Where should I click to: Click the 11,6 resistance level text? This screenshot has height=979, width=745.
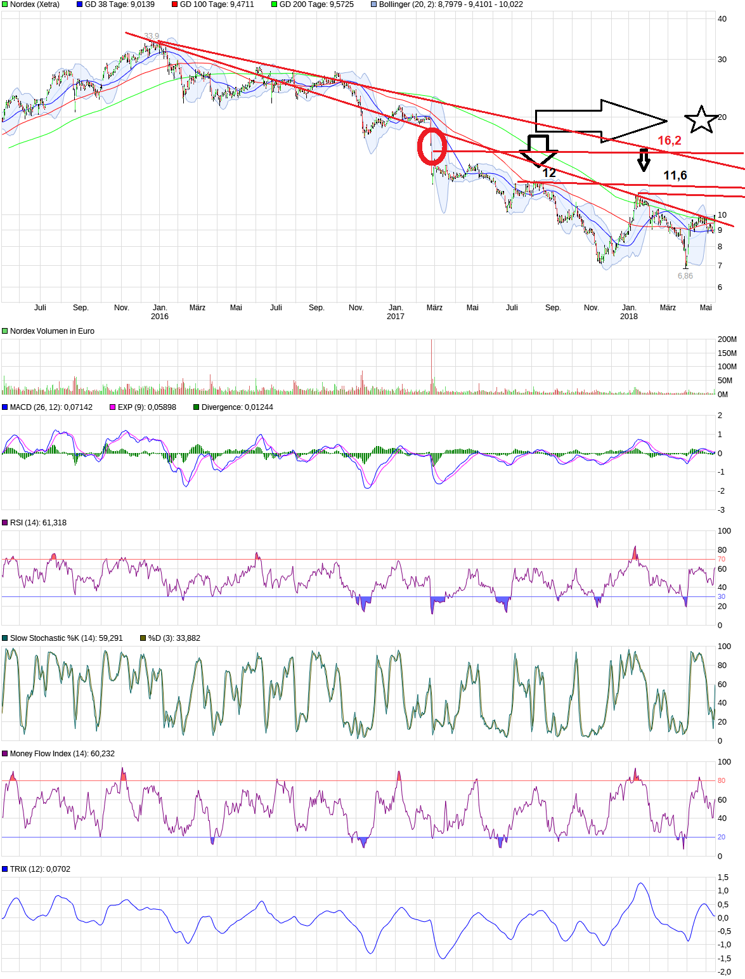675,176
